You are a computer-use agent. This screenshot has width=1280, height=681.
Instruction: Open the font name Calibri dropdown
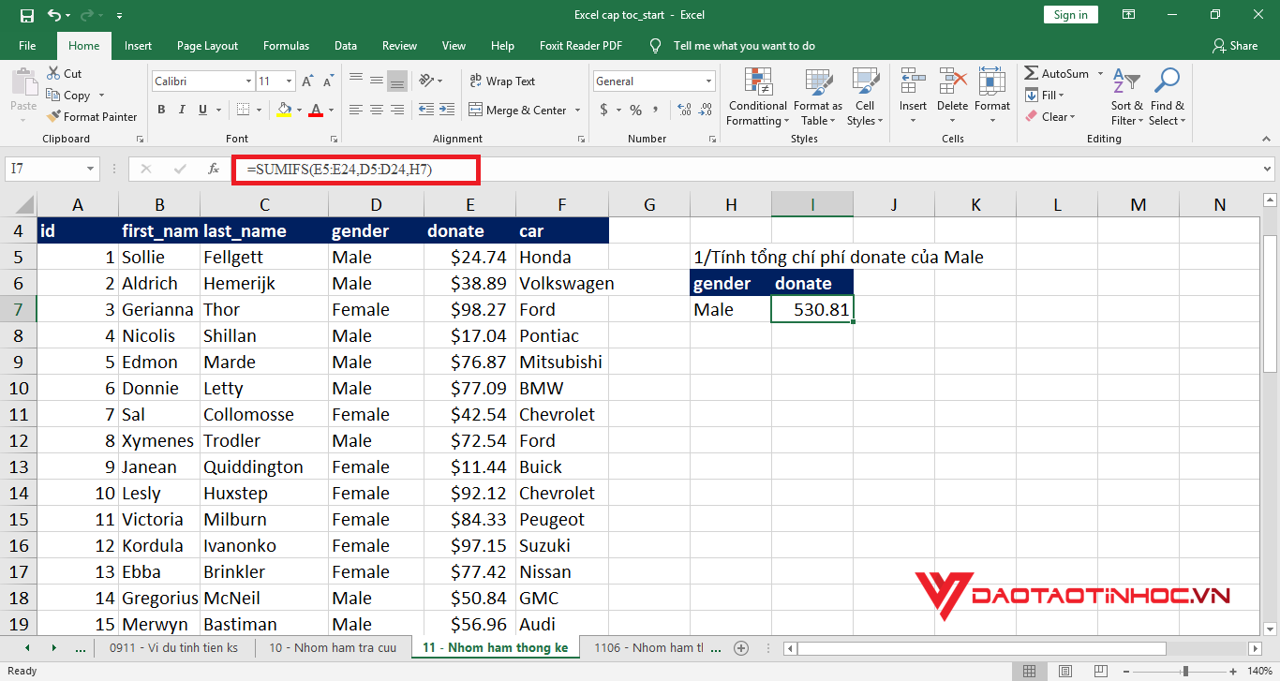pyautogui.click(x=248, y=81)
